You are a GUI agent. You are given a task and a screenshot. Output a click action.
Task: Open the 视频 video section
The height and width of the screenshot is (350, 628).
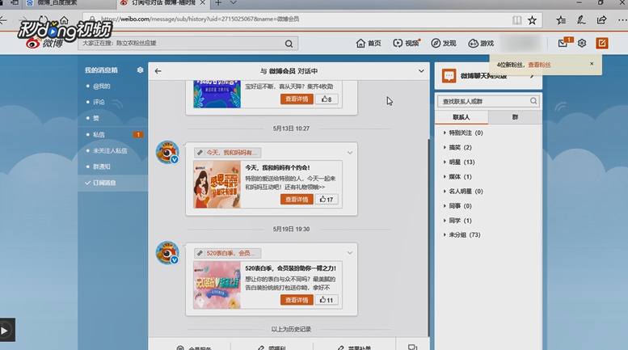point(406,44)
